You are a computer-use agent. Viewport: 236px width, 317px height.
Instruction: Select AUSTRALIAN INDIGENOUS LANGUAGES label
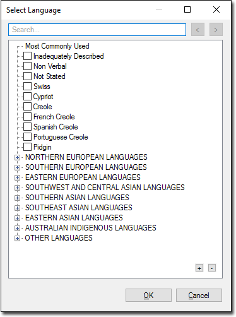coord(91,228)
